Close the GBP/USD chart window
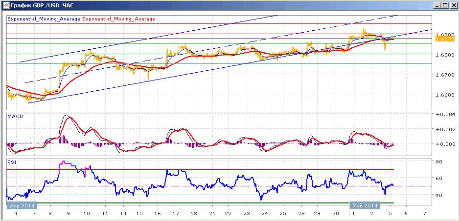This screenshot has width=460, height=221. [454, 5]
